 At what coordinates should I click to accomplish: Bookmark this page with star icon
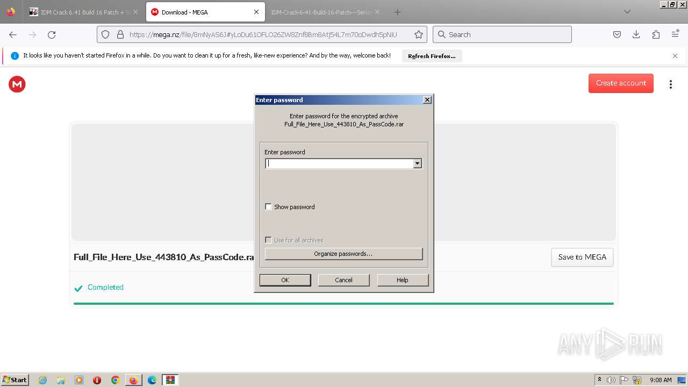pyautogui.click(x=419, y=34)
